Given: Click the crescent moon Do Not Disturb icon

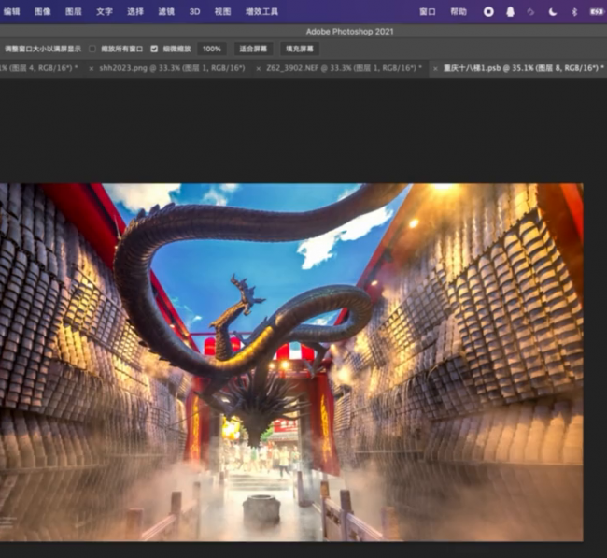Looking at the screenshot, I should 553,12.
